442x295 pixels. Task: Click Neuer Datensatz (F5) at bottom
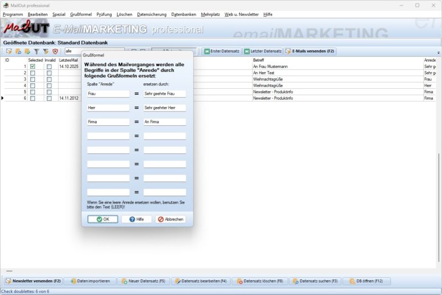[143, 281]
